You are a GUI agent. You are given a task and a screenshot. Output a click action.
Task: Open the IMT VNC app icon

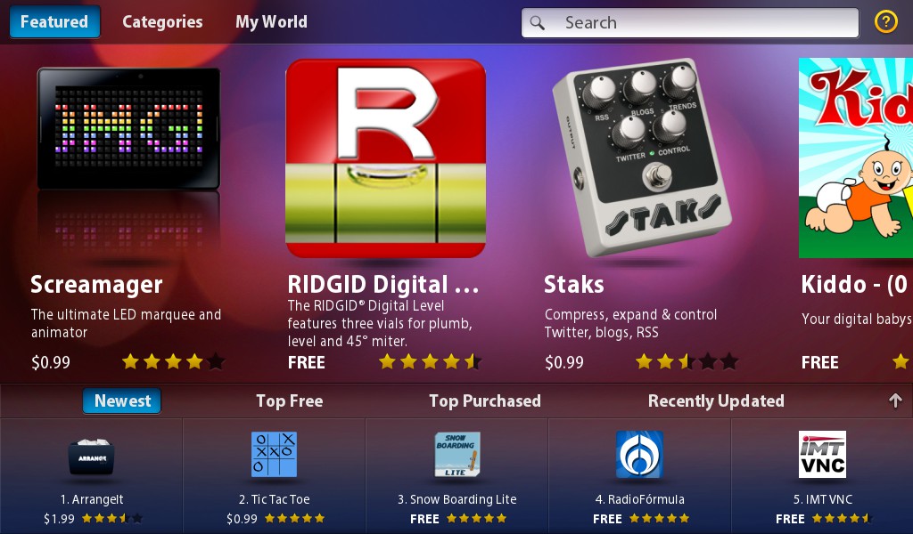822,455
